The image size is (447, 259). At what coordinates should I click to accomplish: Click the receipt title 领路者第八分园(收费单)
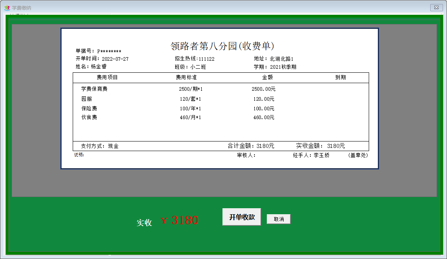point(222,46)
